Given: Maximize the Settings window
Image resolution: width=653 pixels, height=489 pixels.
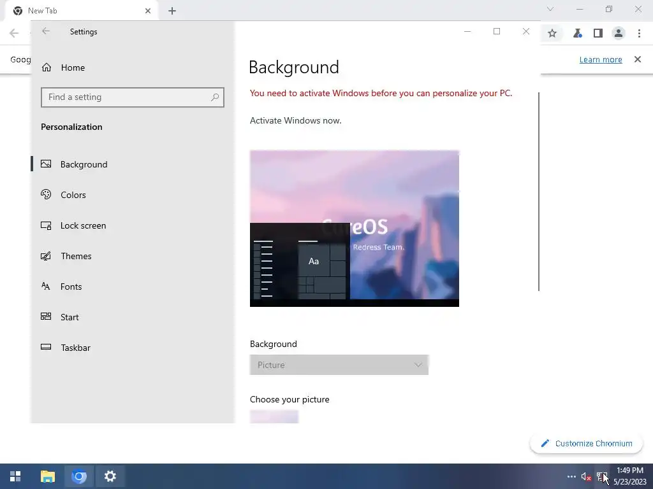Looking at the screenshot, I should pos(496,31).
